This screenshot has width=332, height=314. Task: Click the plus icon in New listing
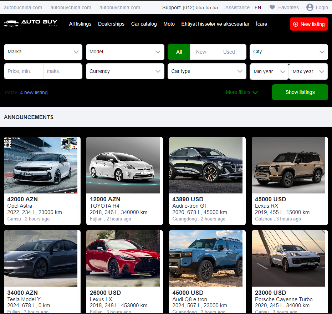295,24
